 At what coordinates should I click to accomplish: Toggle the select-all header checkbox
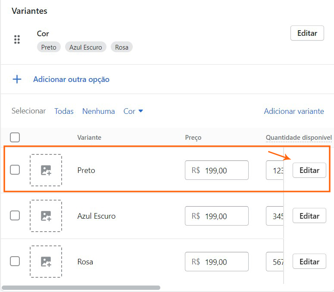pos(15,138)
